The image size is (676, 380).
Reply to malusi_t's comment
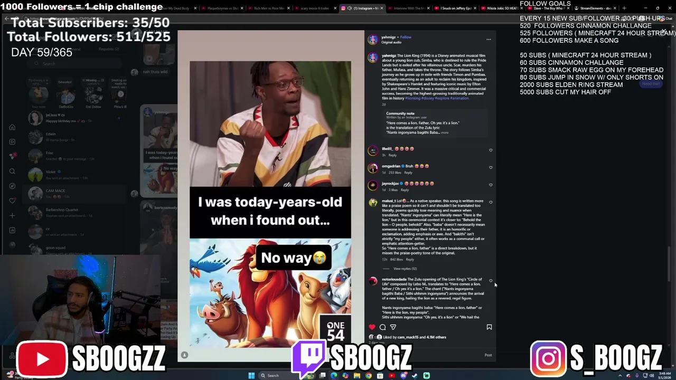[x=410, y=260]
